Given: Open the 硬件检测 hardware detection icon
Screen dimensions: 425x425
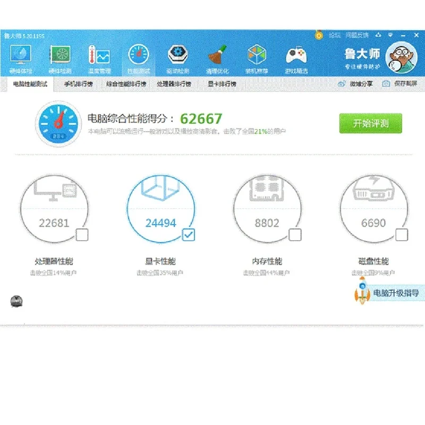Looking at the screenshot, I should point(60,59).
